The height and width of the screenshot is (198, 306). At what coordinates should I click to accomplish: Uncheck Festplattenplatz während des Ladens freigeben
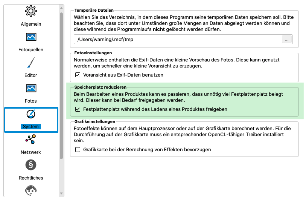pyautogui.click(x=78, y=109)
